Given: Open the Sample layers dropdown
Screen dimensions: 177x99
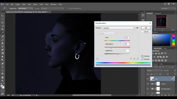Looking at the screenshot, I should 52,9.
